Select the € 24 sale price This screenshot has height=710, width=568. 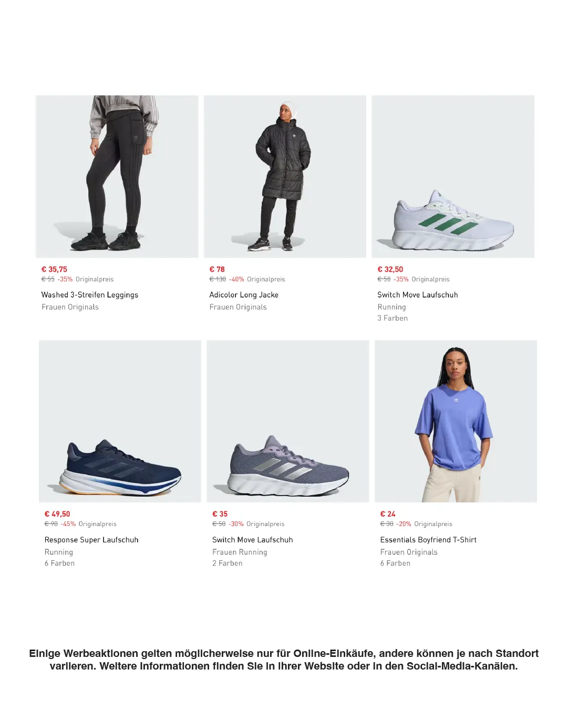[x=388, y=514]
